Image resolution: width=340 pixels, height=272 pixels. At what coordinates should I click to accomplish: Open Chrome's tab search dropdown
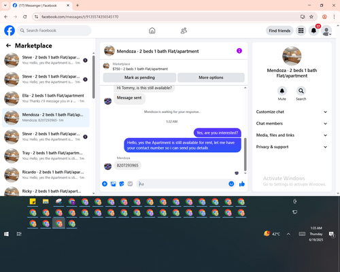[5, 5]
